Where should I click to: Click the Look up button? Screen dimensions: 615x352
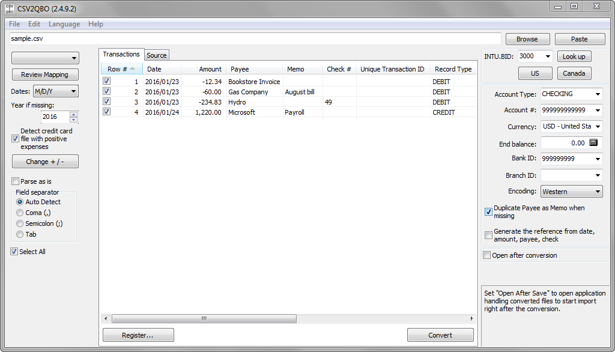574,56
